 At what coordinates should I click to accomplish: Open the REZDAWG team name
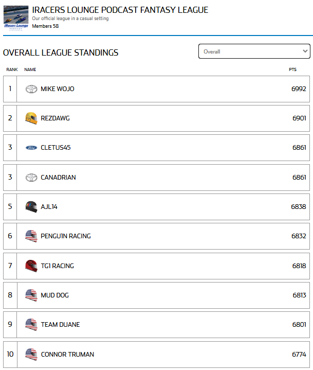(55, 118)
